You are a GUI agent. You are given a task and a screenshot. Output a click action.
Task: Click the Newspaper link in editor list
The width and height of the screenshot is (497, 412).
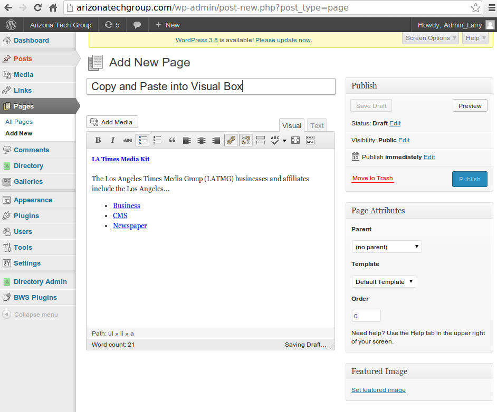click(x=130, y=225)
